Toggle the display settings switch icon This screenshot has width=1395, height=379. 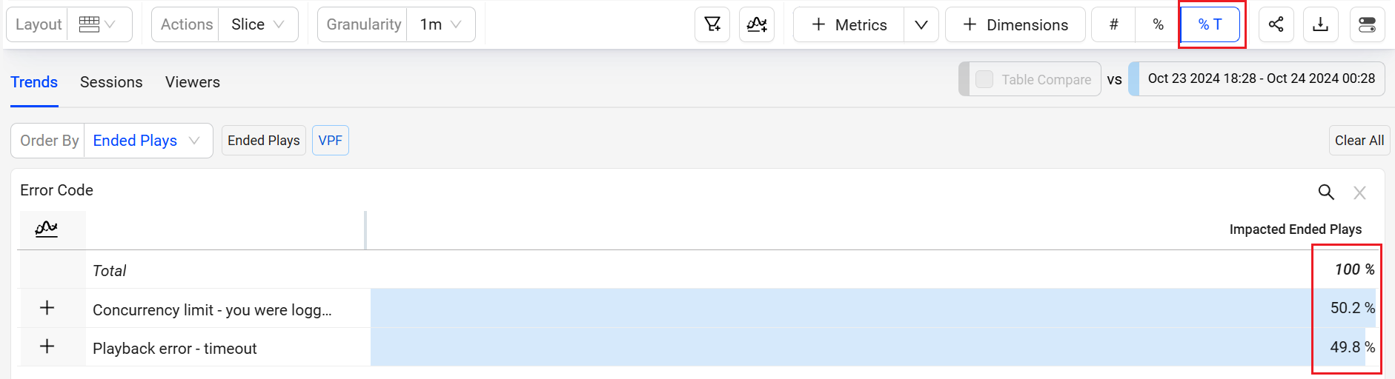(x=1367, y=24)
